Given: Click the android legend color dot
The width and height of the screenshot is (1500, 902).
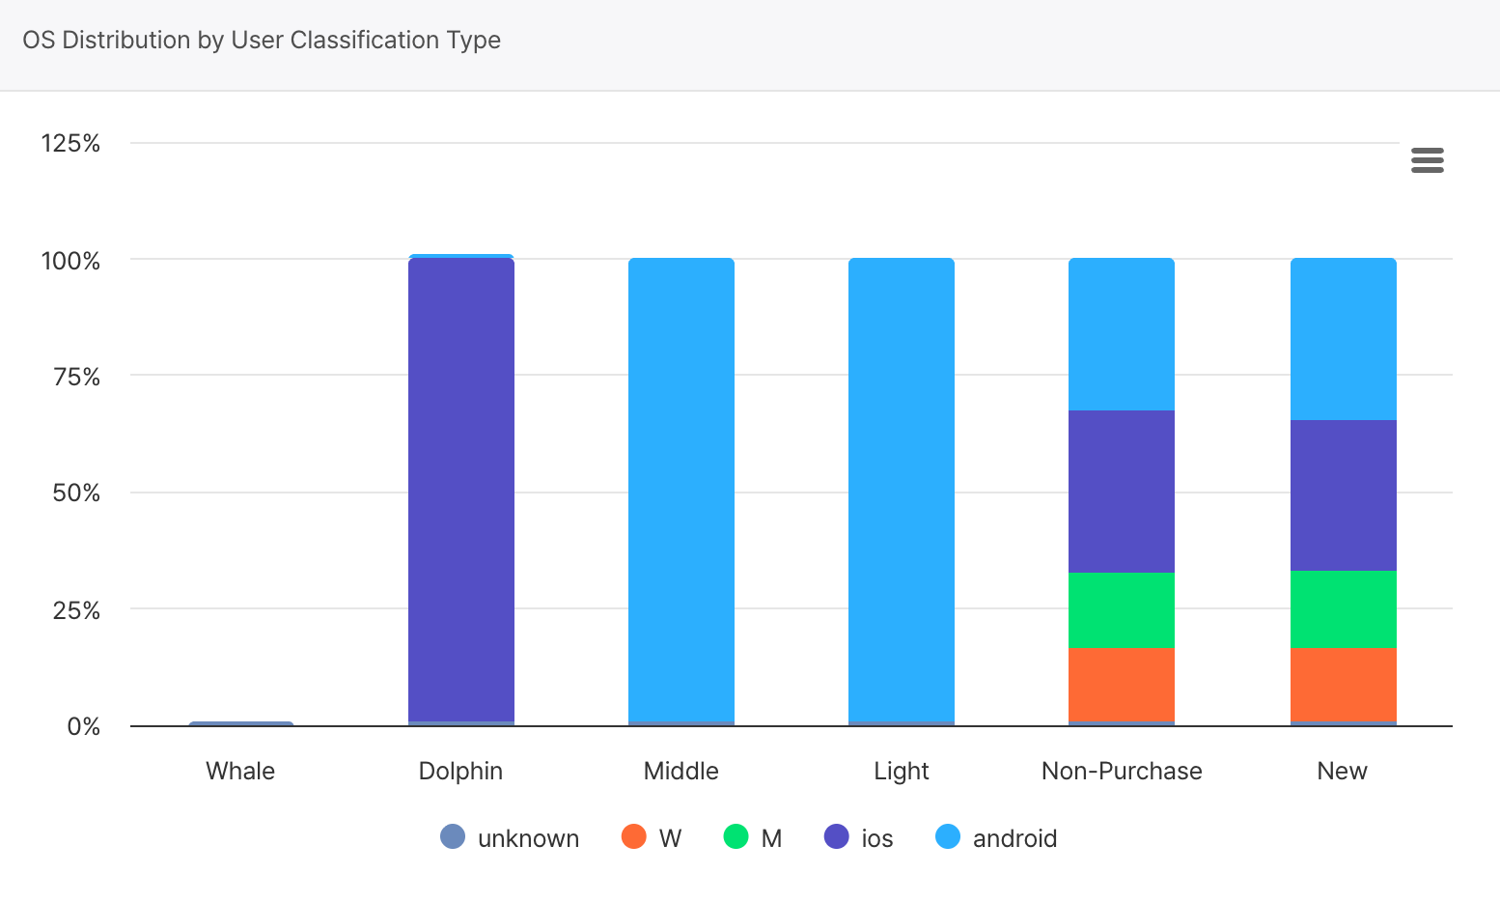Looking at the screenshot, I should click(948, 837).
